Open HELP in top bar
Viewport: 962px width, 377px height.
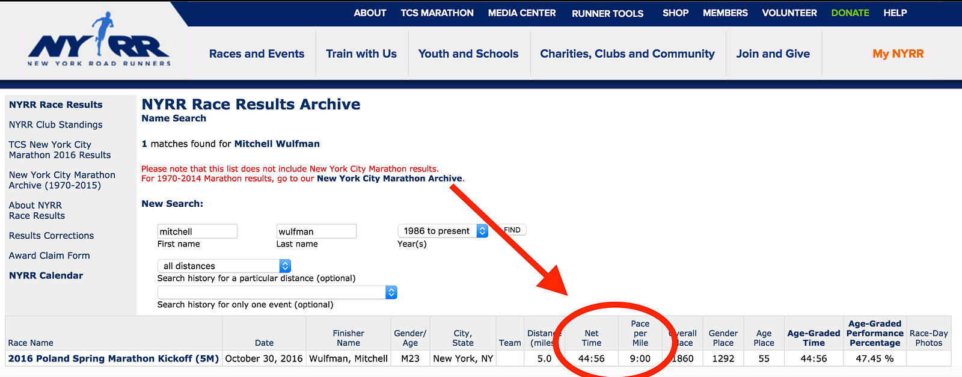click(x=895, y=13)
